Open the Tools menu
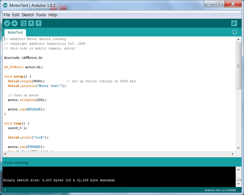This screenshot has width=244, height=195. point(41,15)
